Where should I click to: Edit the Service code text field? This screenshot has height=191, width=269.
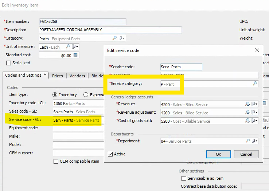pos(181,67)
